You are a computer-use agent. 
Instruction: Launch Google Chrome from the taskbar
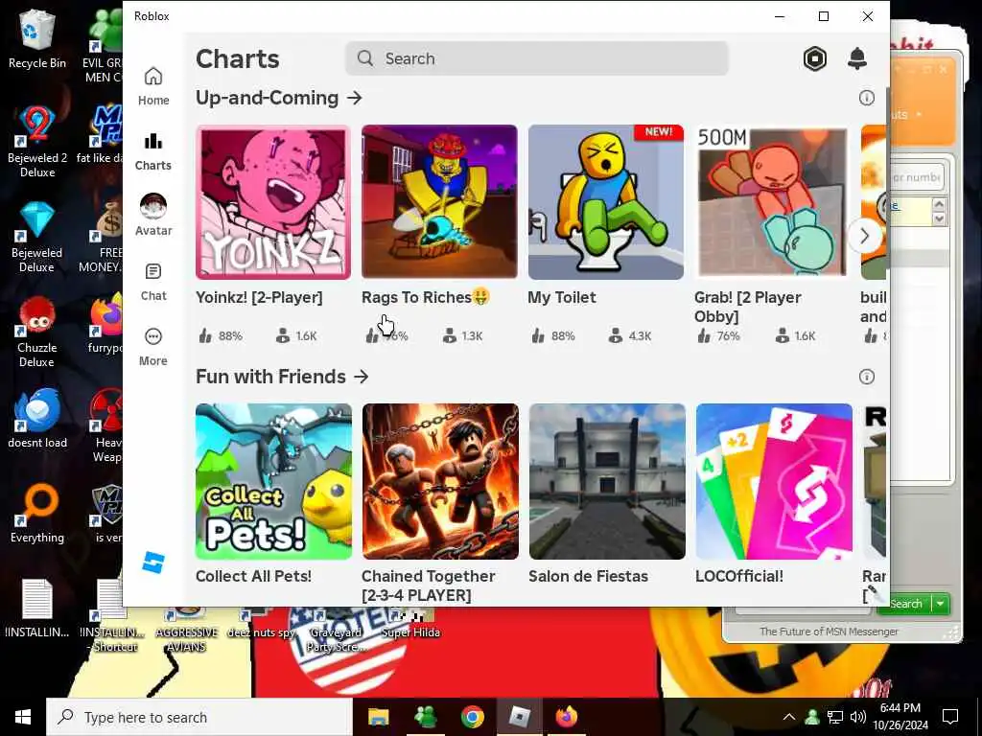473,717
